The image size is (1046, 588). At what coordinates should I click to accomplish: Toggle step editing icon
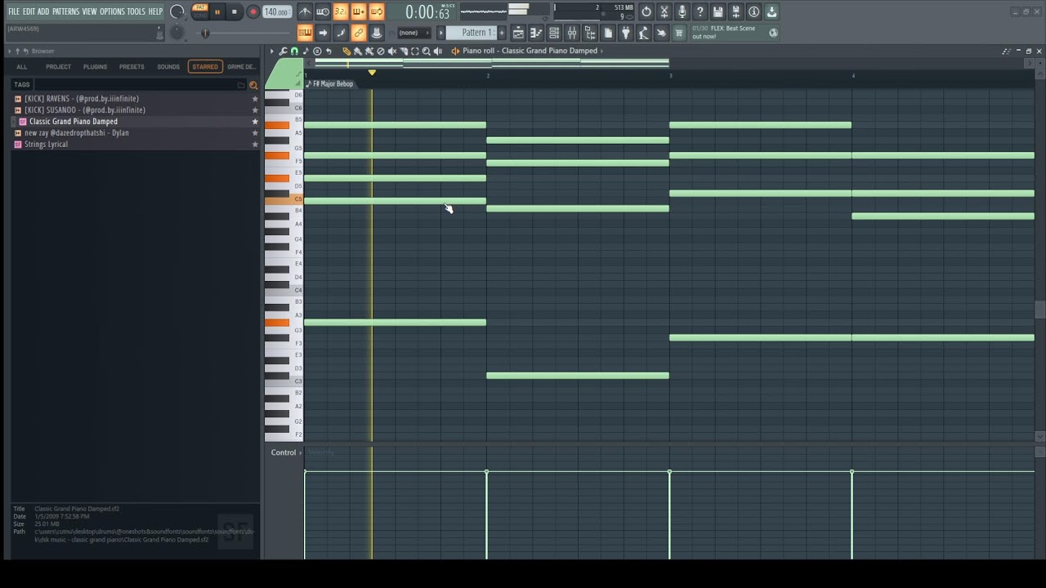[341, 33]
